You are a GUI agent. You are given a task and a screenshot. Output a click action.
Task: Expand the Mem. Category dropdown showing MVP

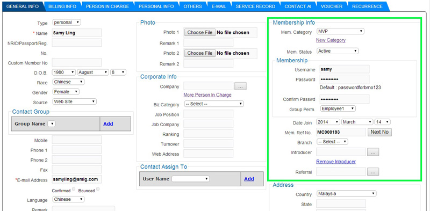tap(340, 32)
